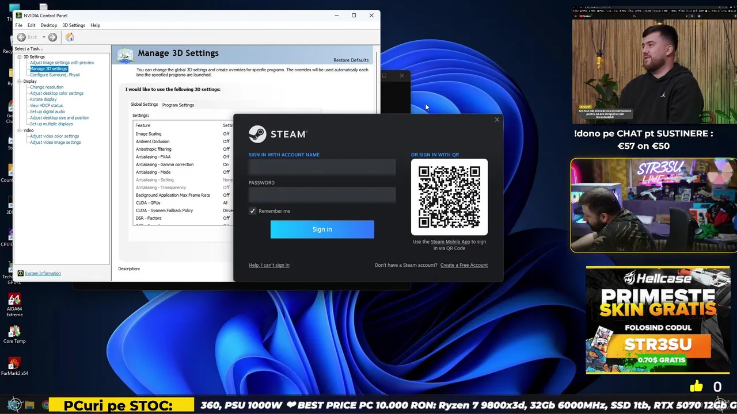The width and height of the screenshot is (737, 414).
Task: Open the File menu
Action: tap(19, 25)
